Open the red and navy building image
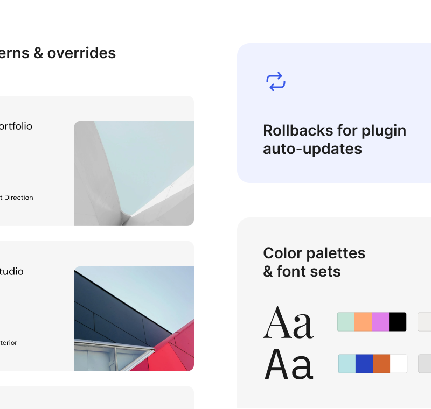 [x=134, y=318]
